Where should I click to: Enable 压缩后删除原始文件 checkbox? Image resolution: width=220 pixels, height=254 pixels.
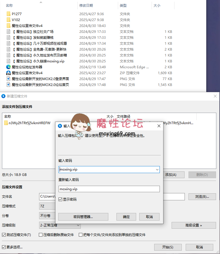tap(41, 235)
